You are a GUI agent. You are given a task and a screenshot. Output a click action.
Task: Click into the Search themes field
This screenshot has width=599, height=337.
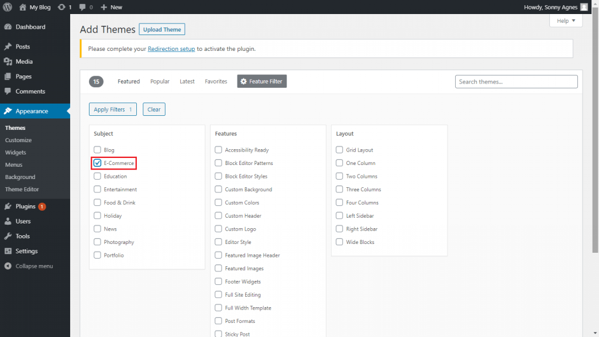click(x=516, y=82)
